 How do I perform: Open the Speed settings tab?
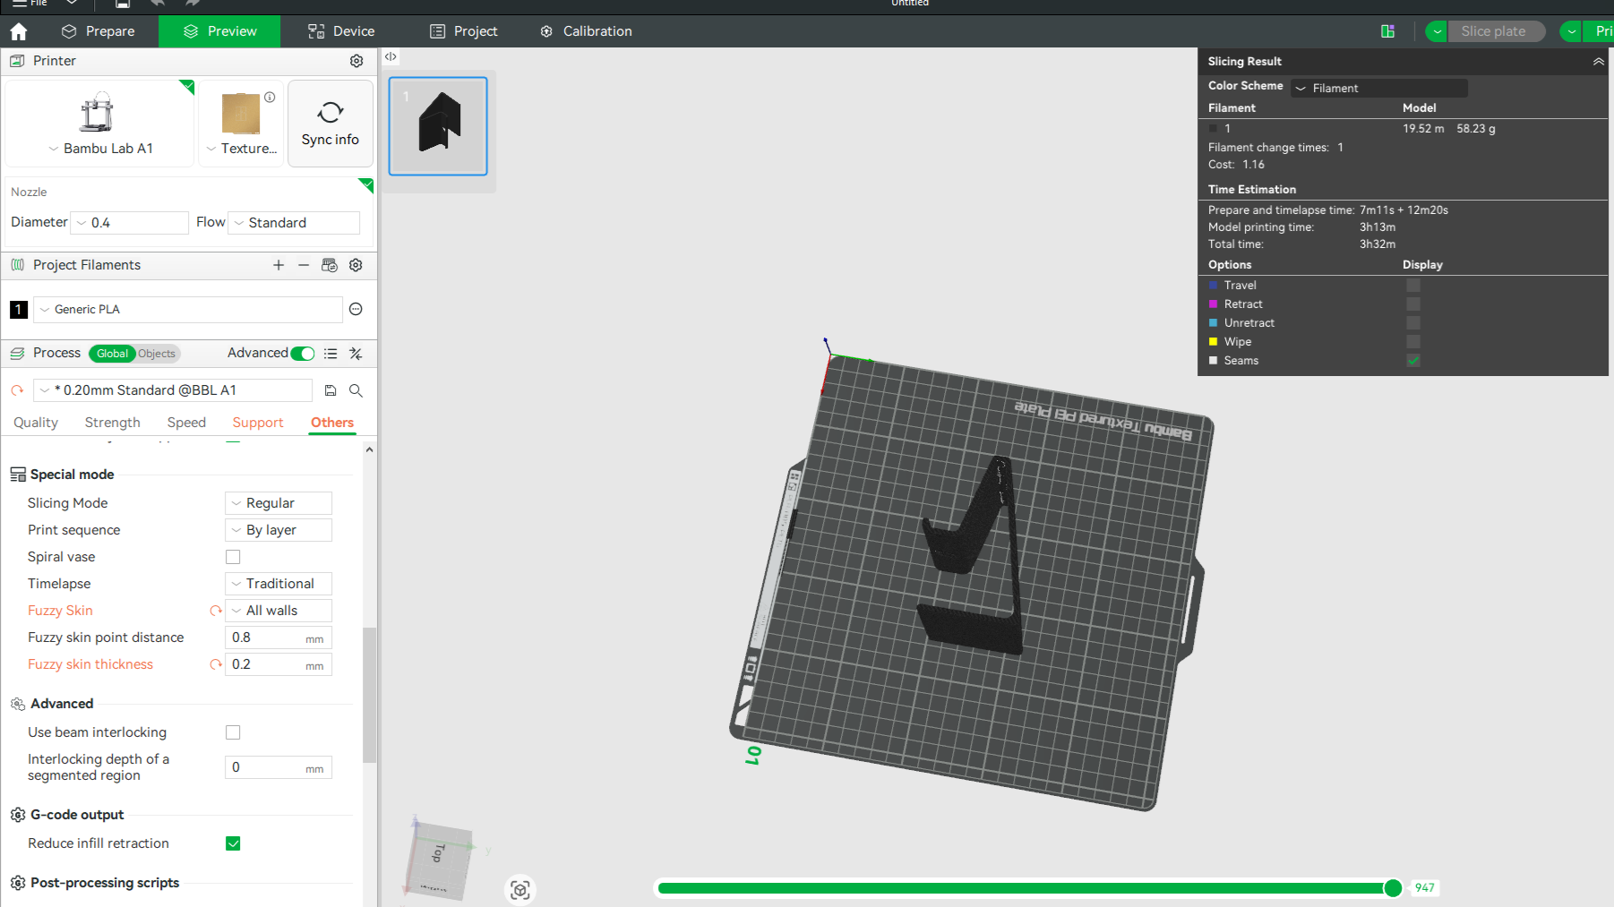(186, 423)
